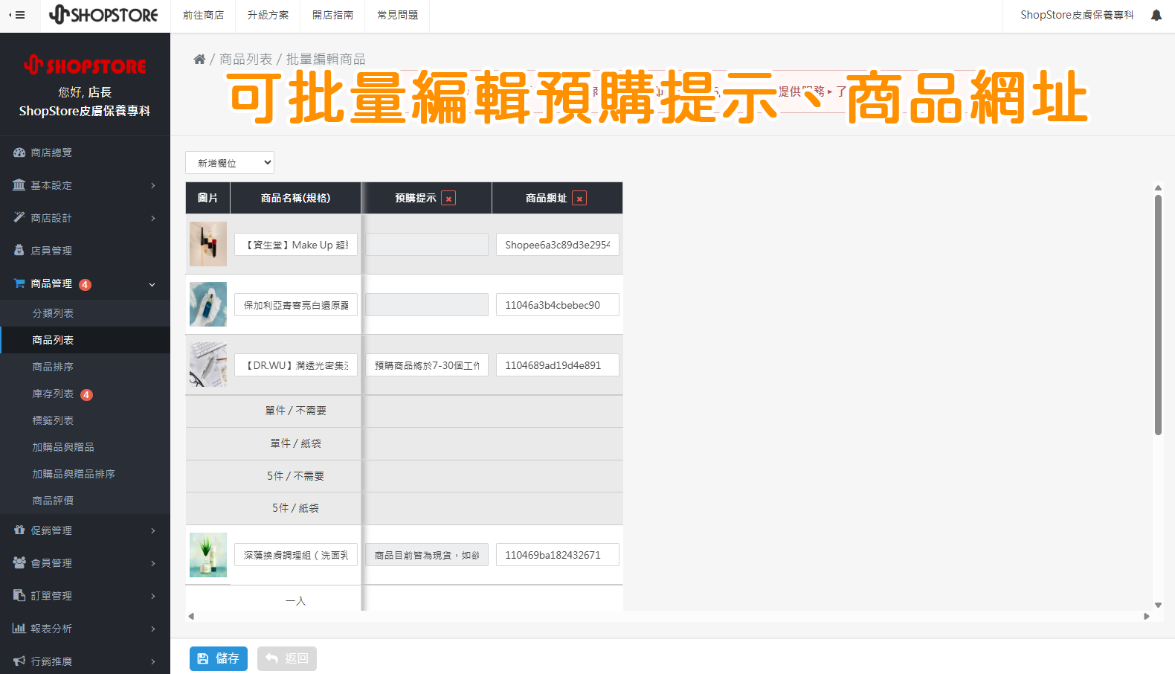Collapse the 商品管理 menu

click(85, 283)
